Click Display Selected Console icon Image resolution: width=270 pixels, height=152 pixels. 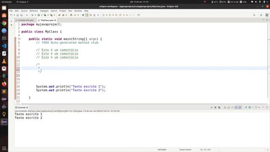tap(250, 107)
